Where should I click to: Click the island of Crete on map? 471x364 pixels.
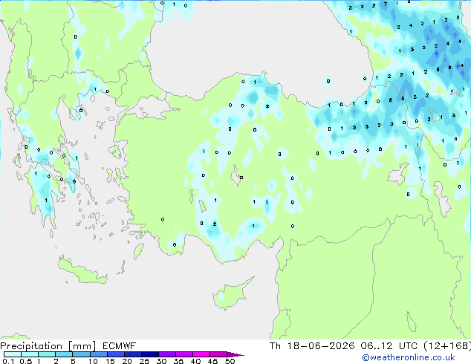click(x=82, y=272)
